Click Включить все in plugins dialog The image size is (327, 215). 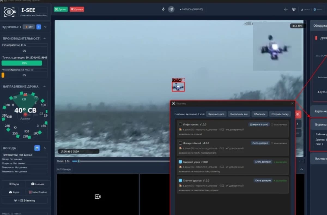[x=216, y=114]
